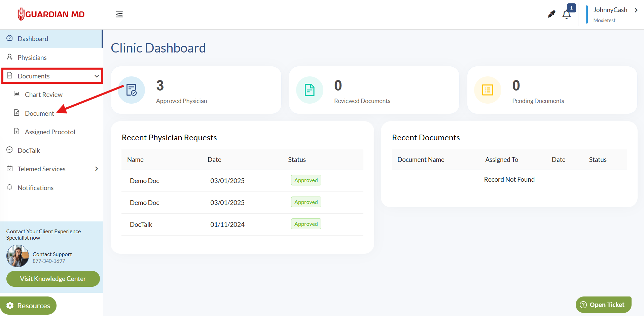Click the support specialist avatar photo

(17, 256)
